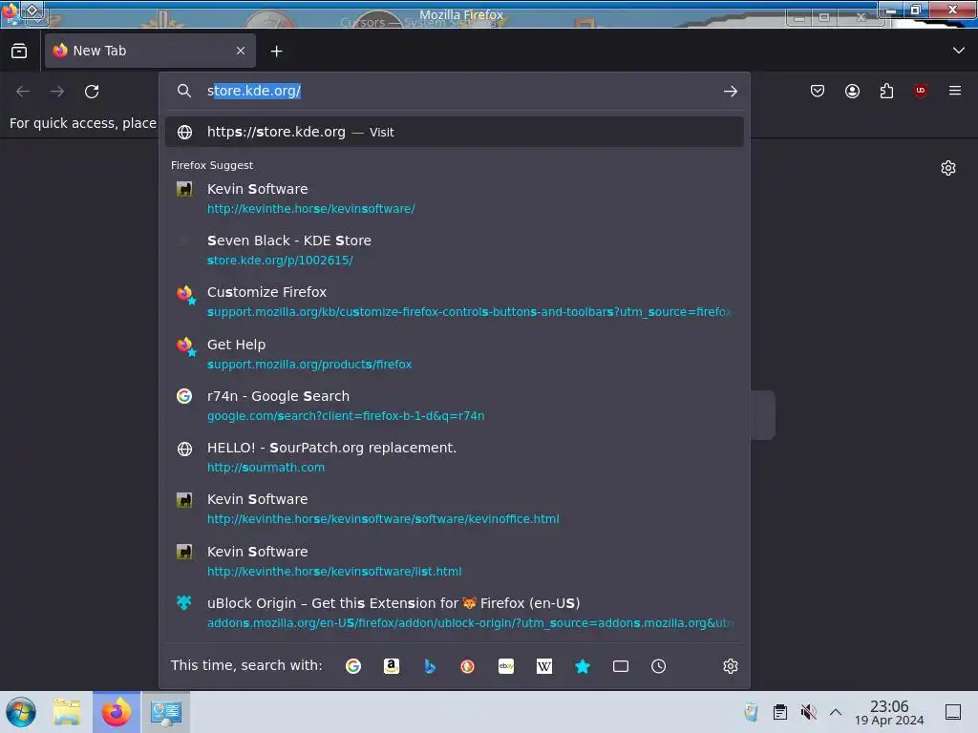Reload the current page

92,91
